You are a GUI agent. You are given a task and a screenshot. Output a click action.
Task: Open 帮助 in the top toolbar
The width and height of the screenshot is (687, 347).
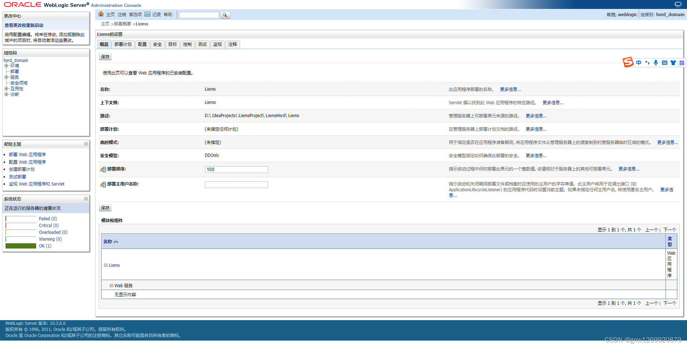(x=168, y=15)
